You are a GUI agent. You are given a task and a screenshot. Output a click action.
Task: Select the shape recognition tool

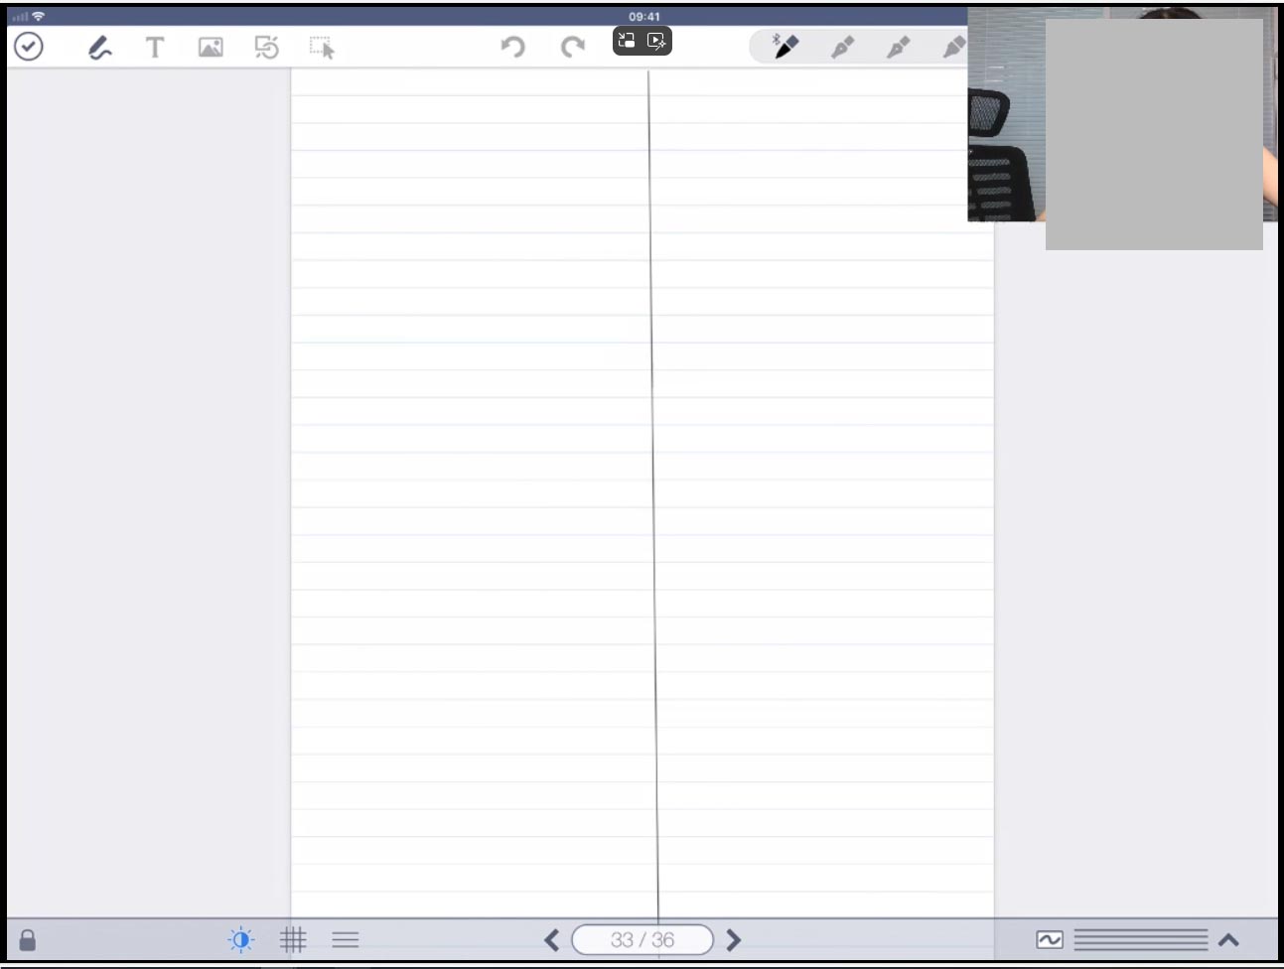click(267, 47)
